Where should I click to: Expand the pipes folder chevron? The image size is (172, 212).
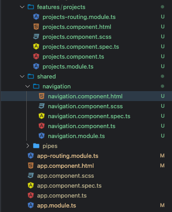(28, 146)
